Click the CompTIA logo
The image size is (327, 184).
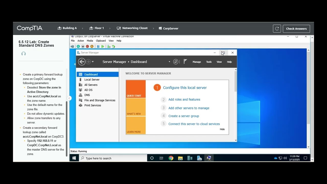point(30,28)
